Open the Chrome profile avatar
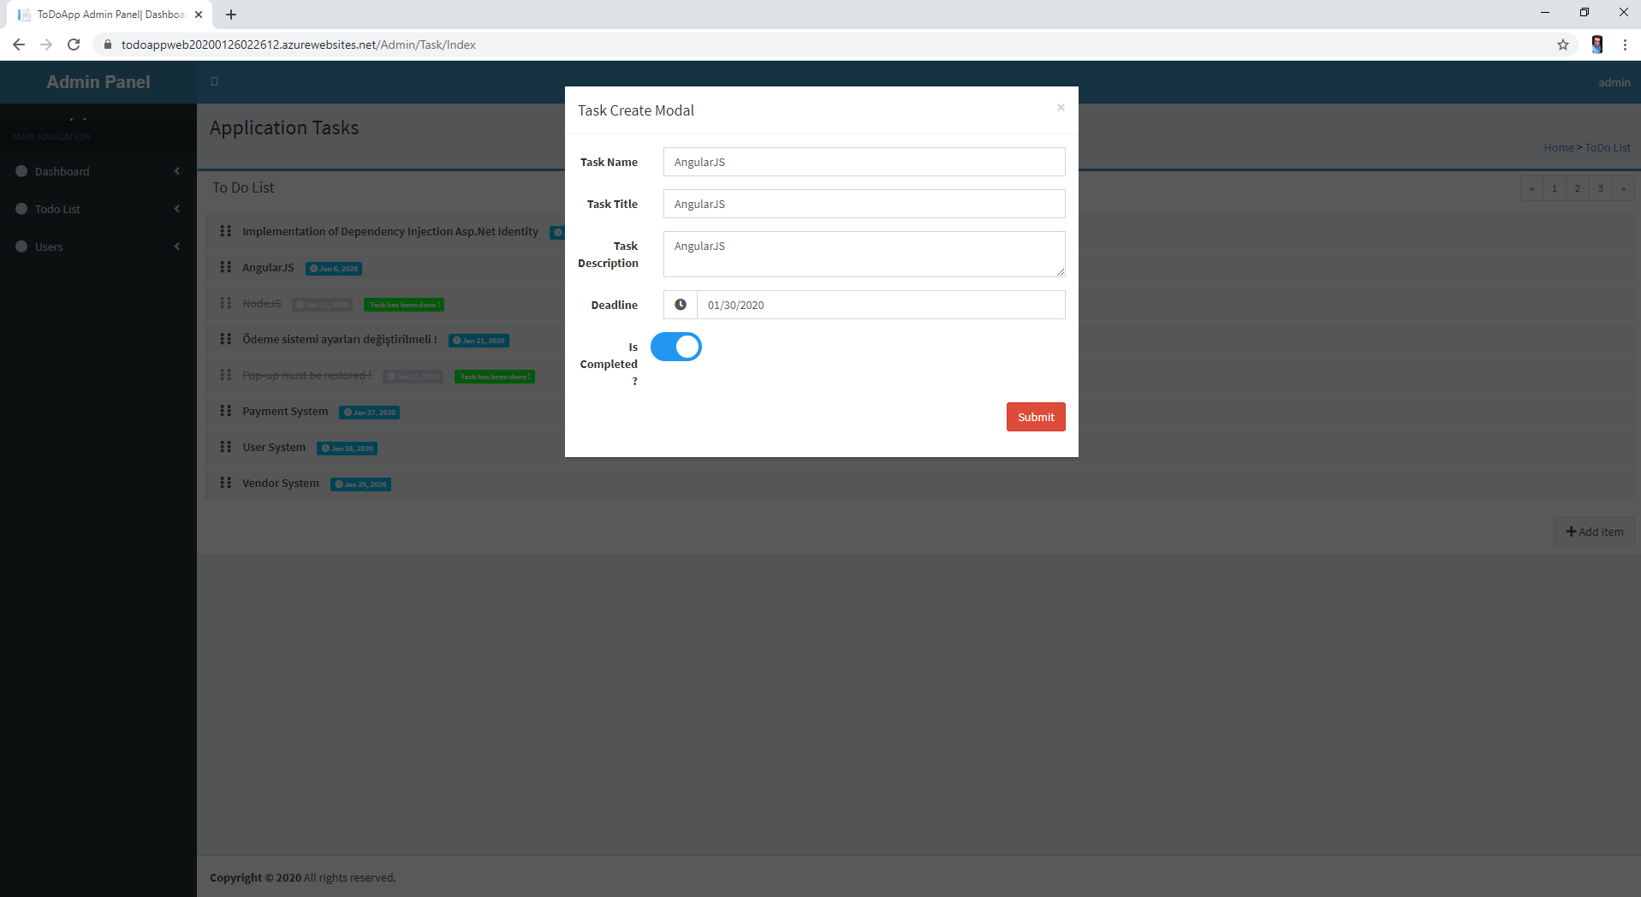 coord(1596,45)
